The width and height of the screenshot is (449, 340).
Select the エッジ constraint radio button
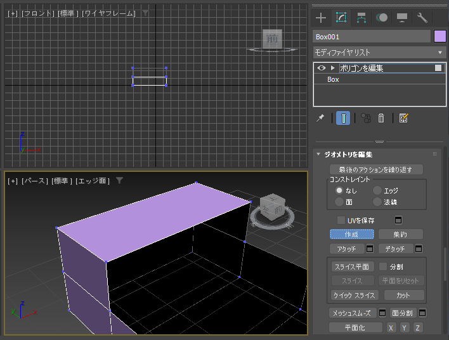[377, 190]
